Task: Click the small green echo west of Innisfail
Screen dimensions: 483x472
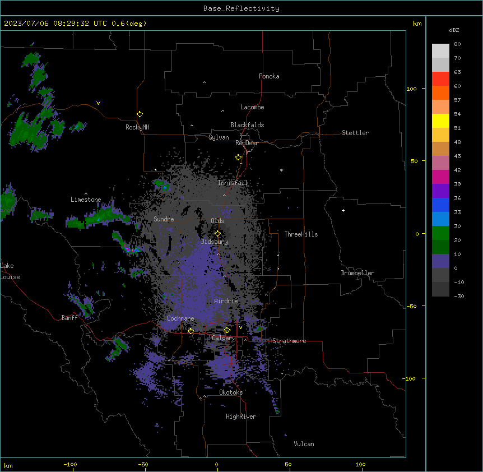Action: [x=161, y=184]
